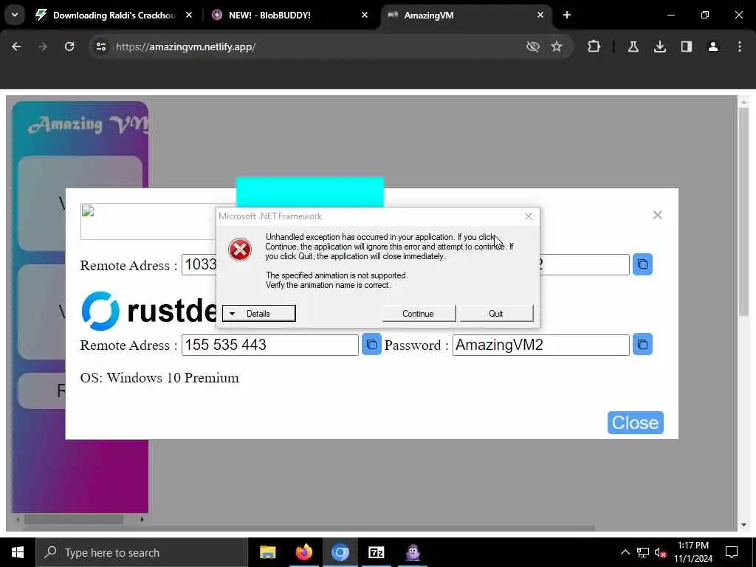The image size is (756, 567).
Task: Click the 155 535 443 address field
Action: pos(270,345)
